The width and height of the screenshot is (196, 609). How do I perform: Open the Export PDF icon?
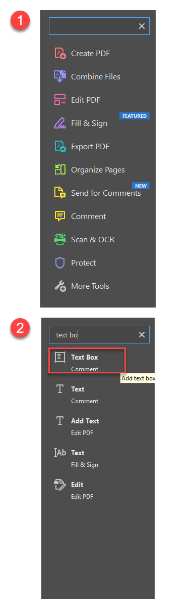(60, 147)
